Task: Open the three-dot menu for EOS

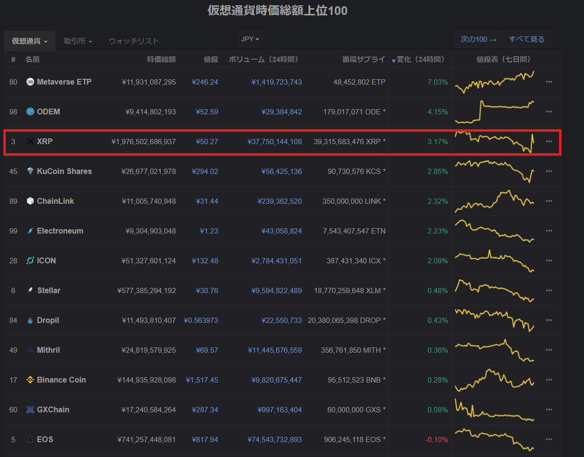Action: [549, 440]
